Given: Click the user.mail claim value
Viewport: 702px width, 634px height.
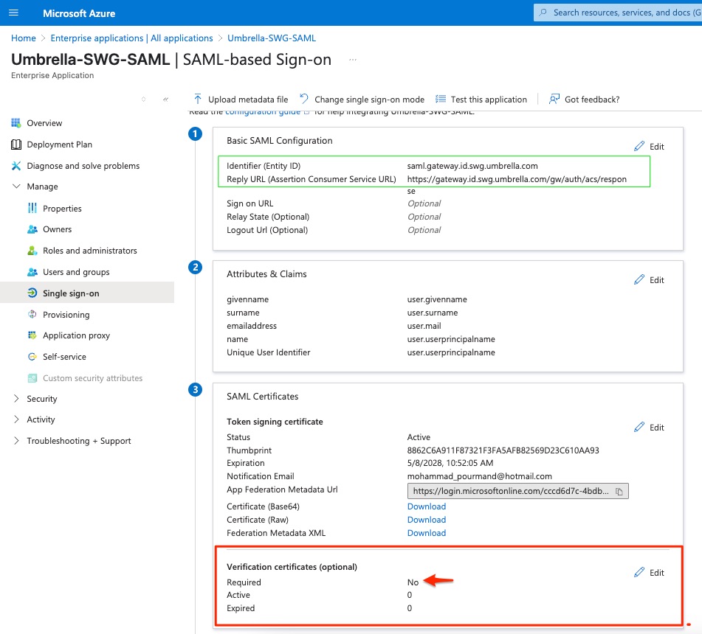Looking at the screenshot, I should click(x=424, y=326).
